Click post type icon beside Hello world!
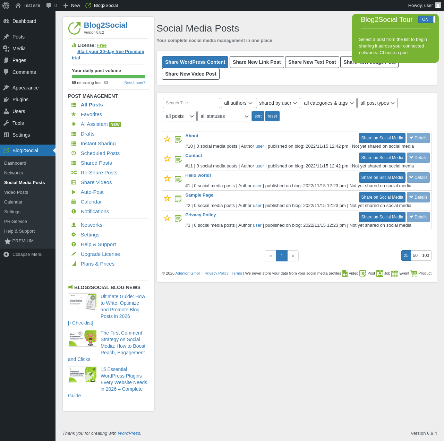The width and height of the screenshot is (444, 441). (178, 179)
